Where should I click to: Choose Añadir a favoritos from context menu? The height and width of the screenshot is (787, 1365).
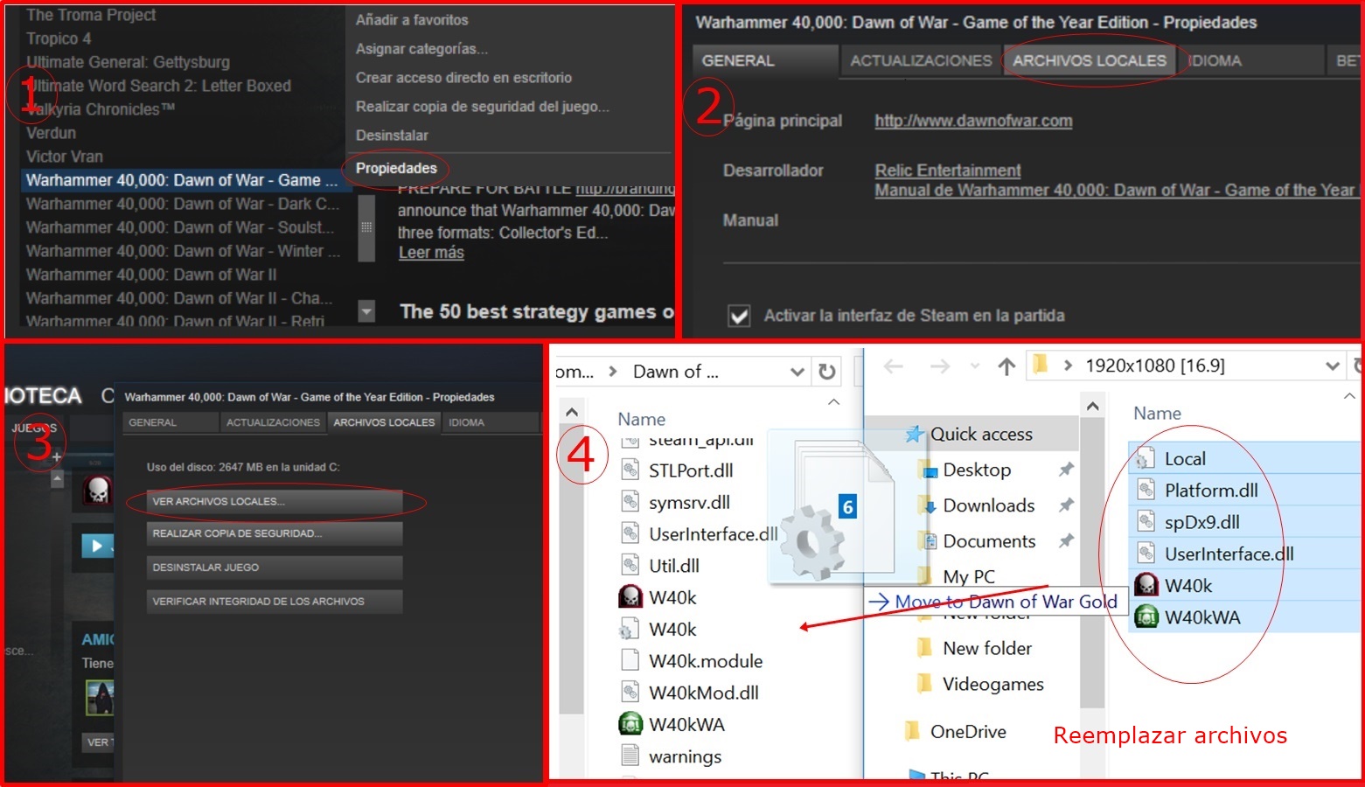(412, 20)
